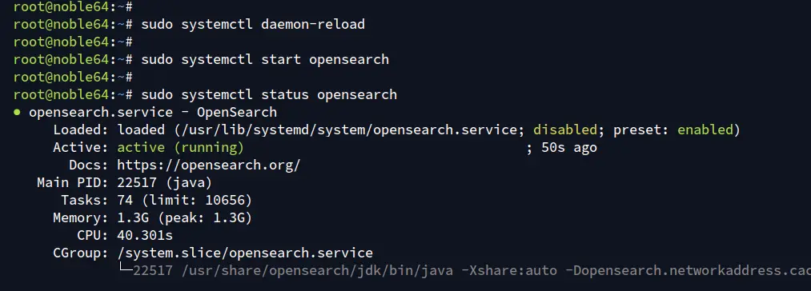Click the tree branch symbol before 22517 process
811x291 pixels.
[x=125, y=269]
